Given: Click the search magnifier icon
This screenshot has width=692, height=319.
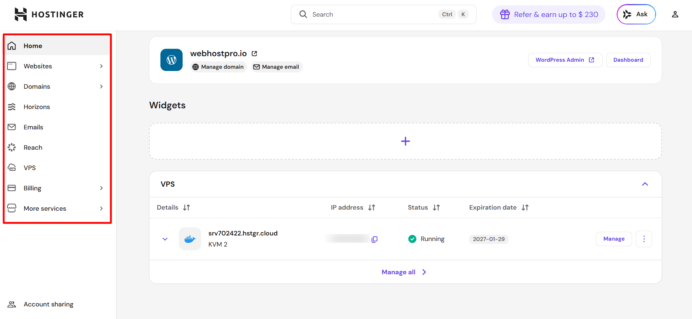Looking at the screenshot, I should pyautogui.click(x=303, y=14).
